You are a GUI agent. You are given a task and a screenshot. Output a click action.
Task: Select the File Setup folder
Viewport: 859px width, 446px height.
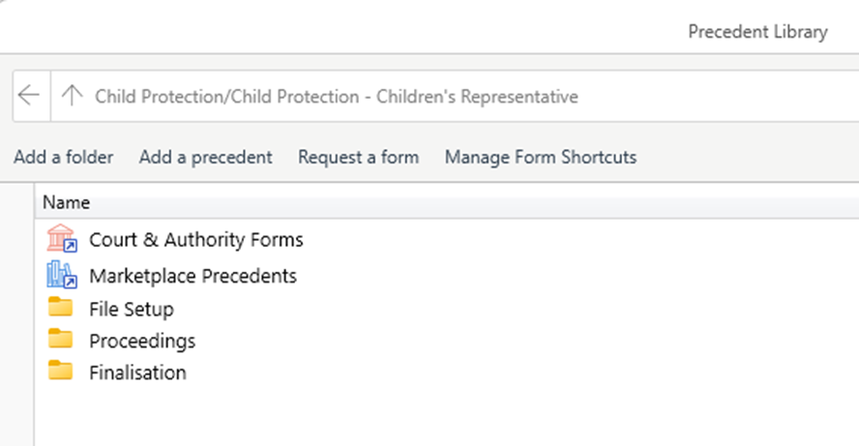[x=131, y=310]
